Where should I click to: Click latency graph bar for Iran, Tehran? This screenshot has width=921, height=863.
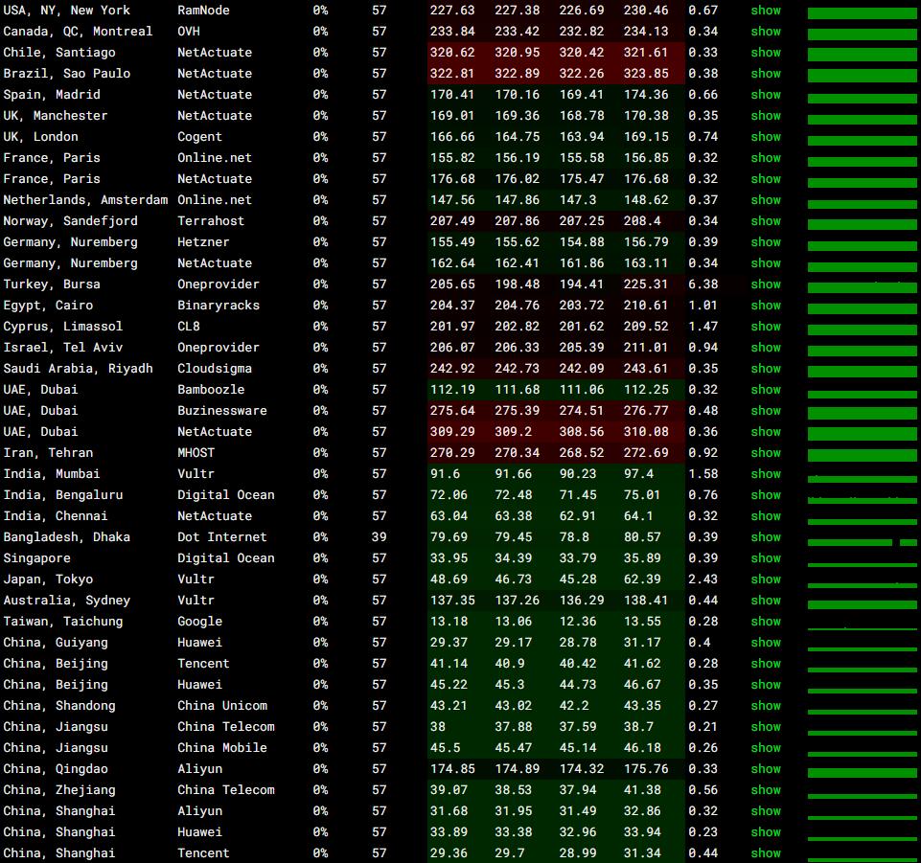pyautogui.click(x=863, y=456)
